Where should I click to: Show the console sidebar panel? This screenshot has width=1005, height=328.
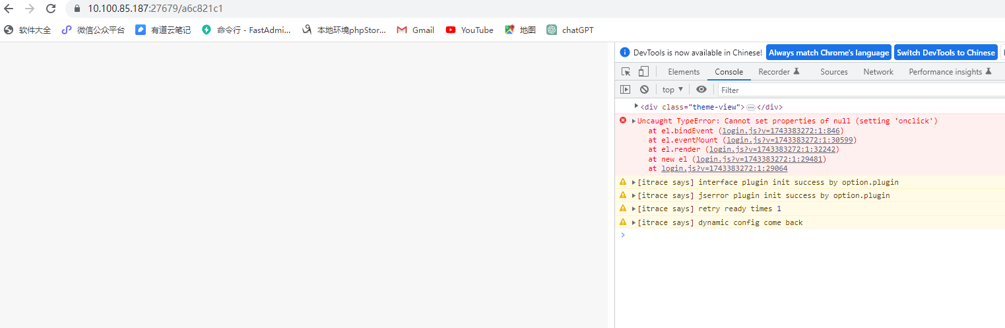pos(625,90)
